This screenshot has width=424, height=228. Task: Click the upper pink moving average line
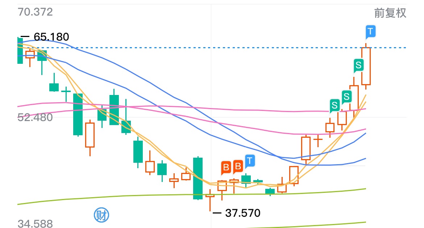click(x=244, y=109)
